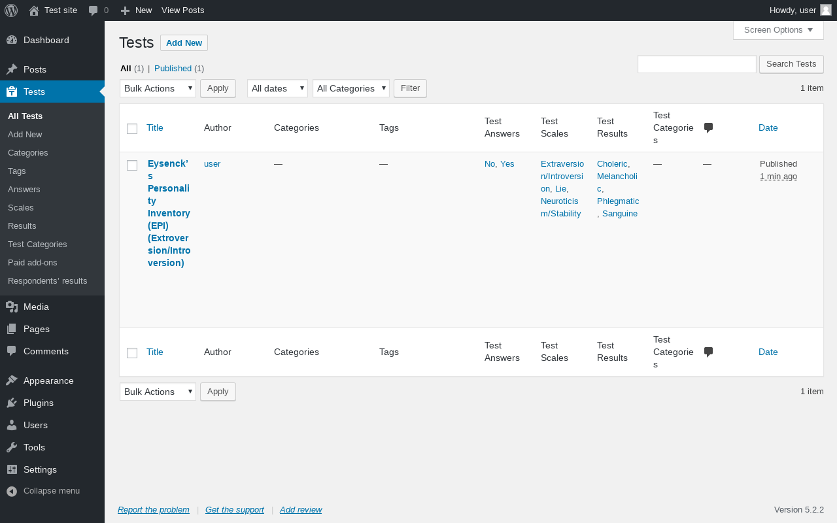Toggle select-all checkbox in table footer

coord(132,353)
